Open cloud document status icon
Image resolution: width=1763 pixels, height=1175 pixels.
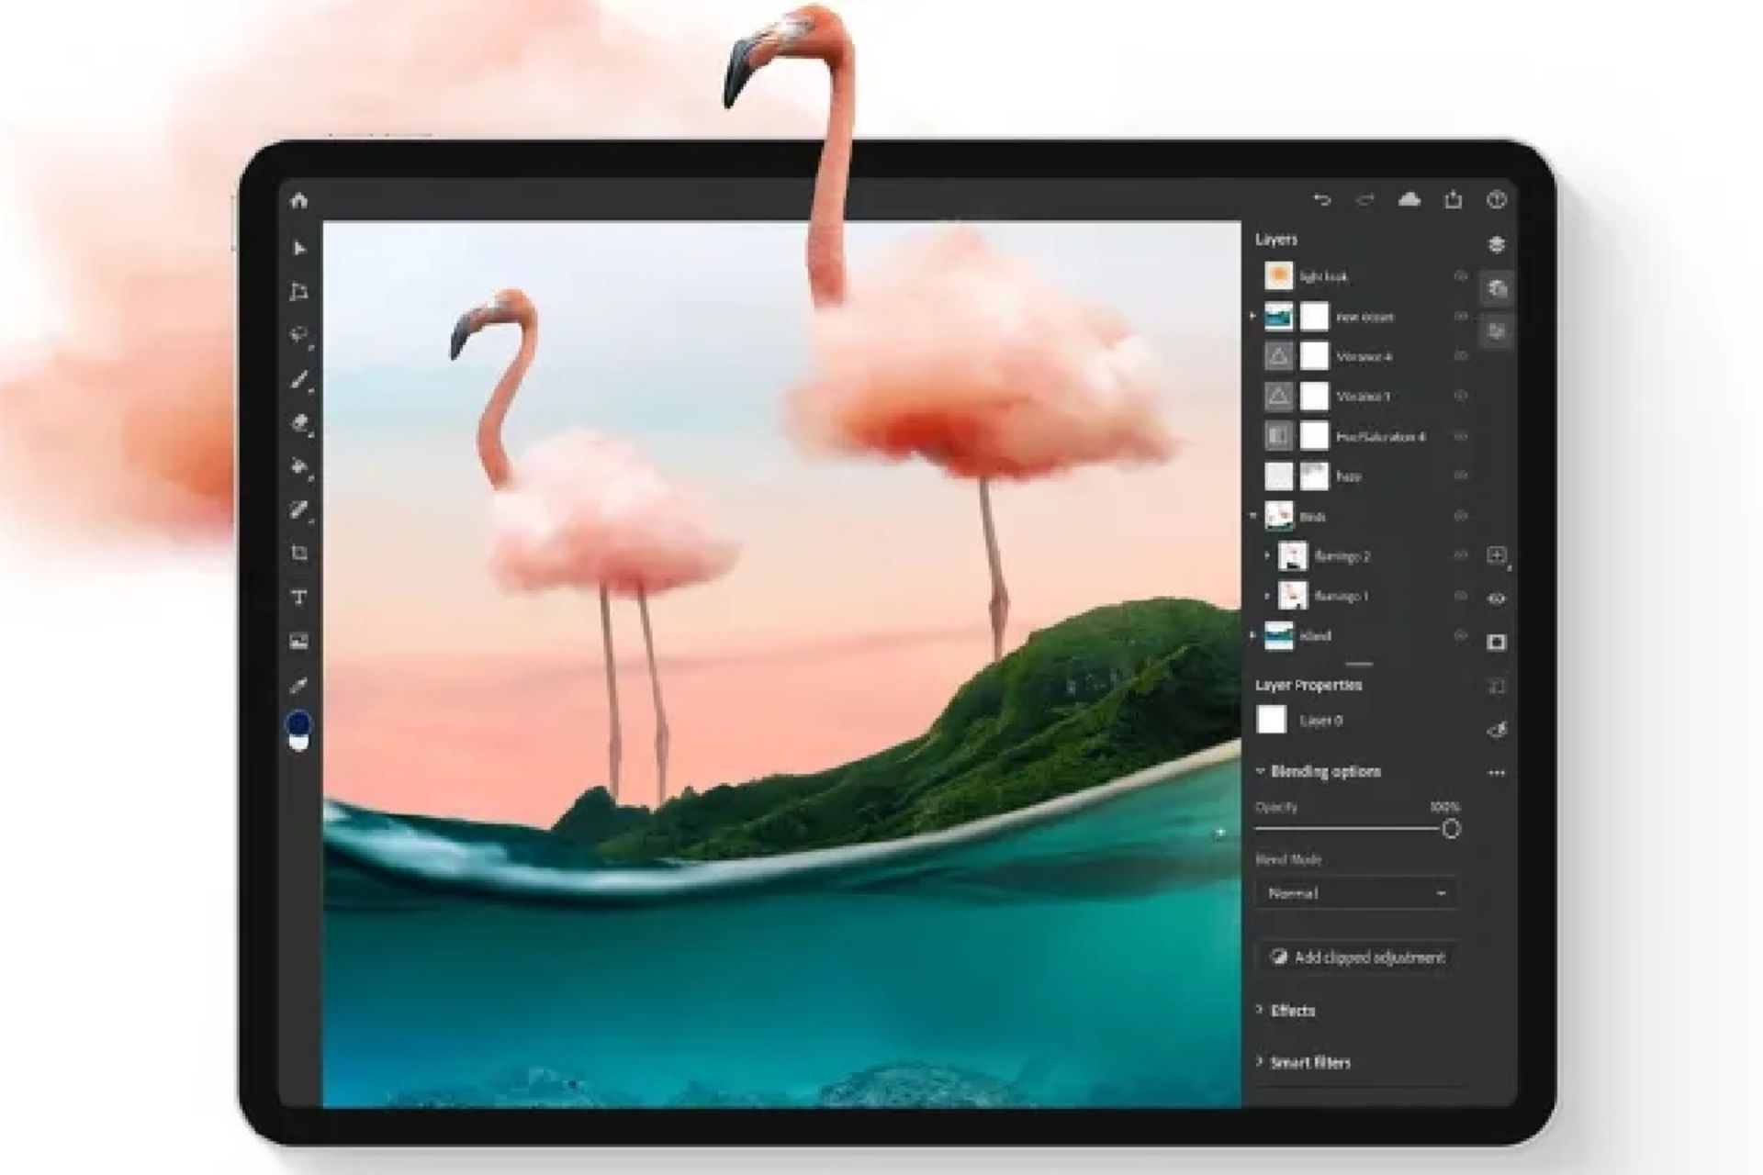tap(1409, 200)
